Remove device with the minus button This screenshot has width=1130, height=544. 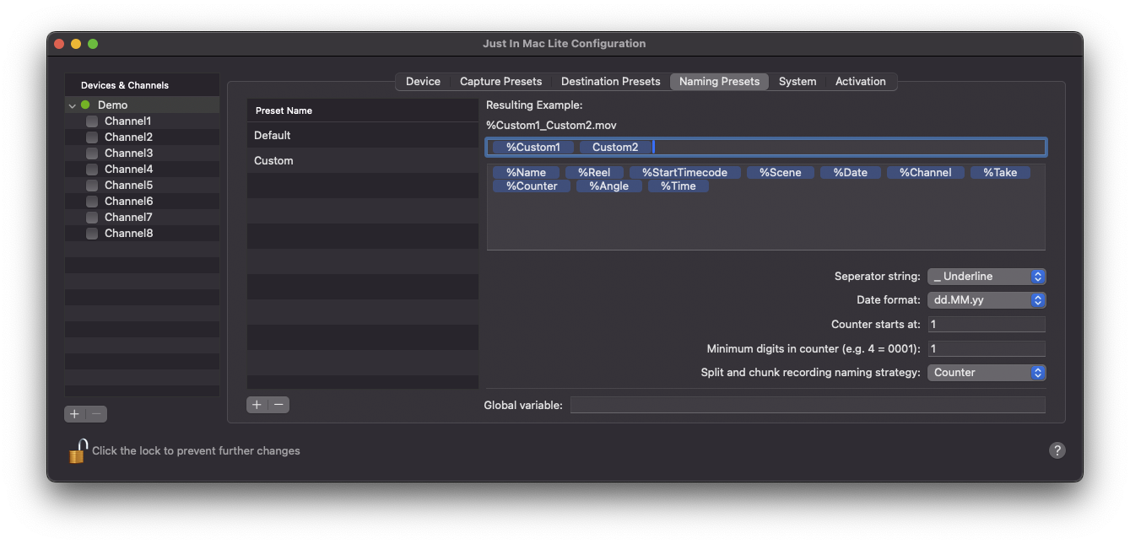tap(96, 414)
